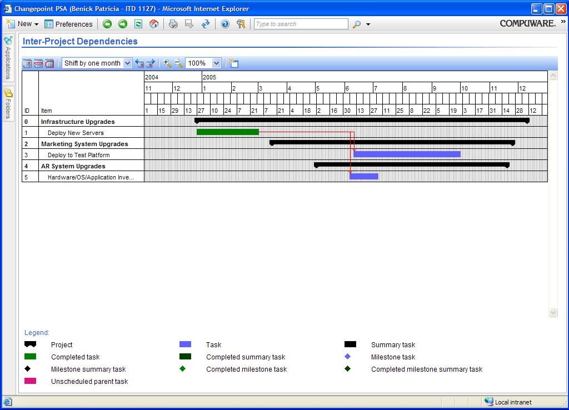Open the Folders side tab

point(8,104)
